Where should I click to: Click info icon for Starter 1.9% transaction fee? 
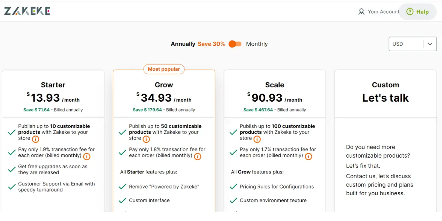(x=87, y=157)
